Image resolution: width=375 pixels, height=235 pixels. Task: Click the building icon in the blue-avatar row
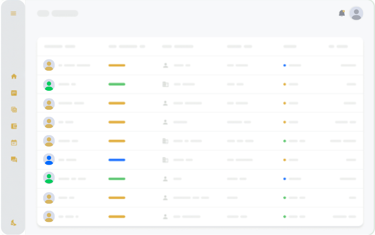click(165, 160)
